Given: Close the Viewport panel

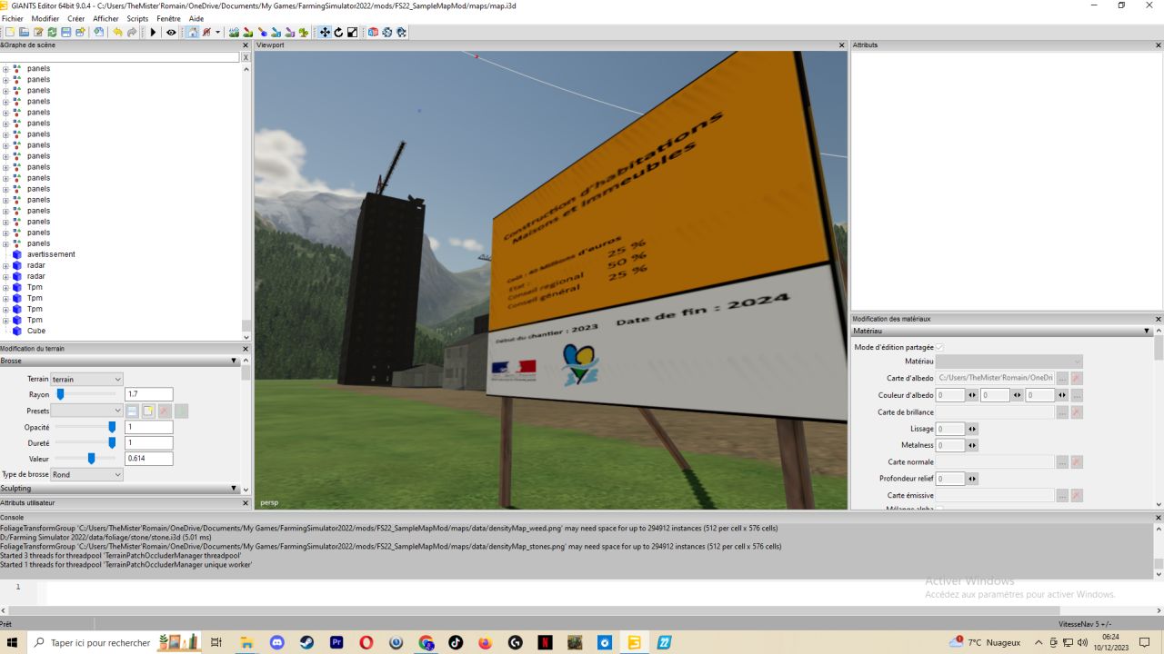Looking at the screenshot, I should click(x=841, y=45).
